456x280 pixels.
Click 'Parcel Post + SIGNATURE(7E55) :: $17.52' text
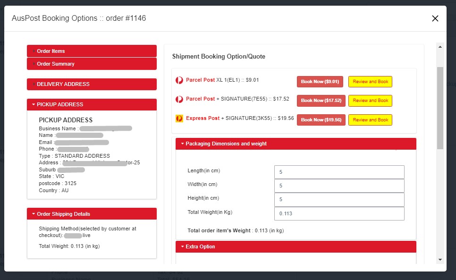pos(237,99)
